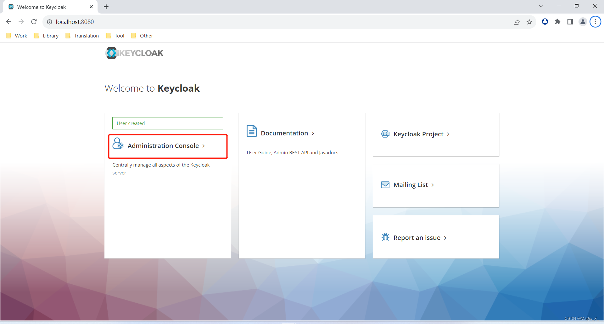Click the 'User created' success message

point(168,123)
